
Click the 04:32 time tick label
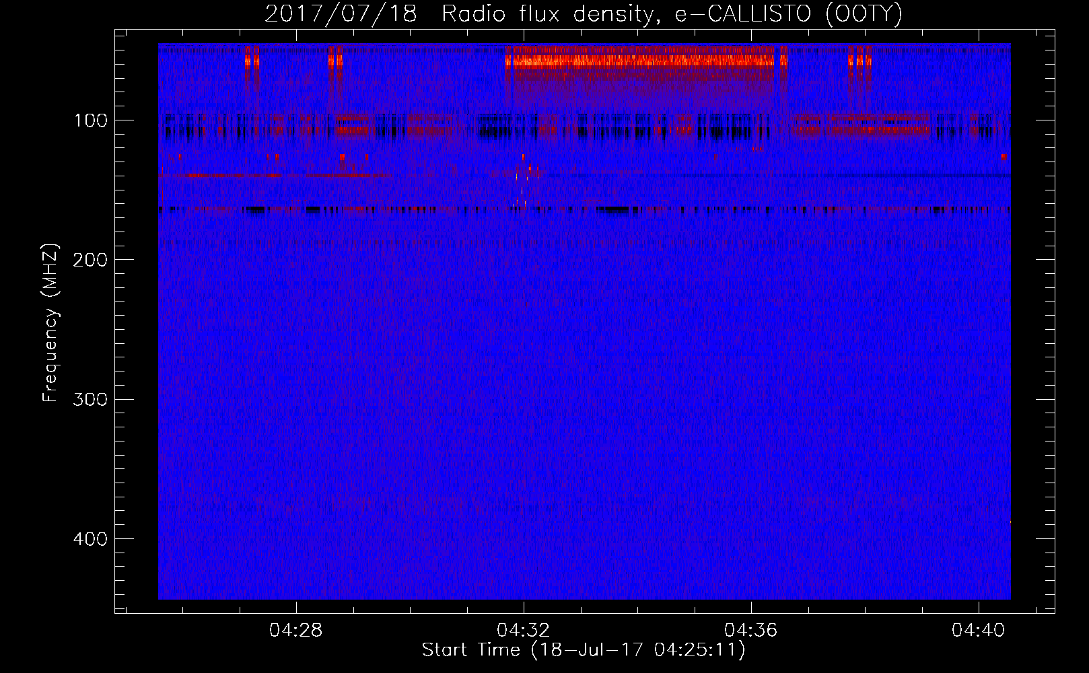point(523,631)
